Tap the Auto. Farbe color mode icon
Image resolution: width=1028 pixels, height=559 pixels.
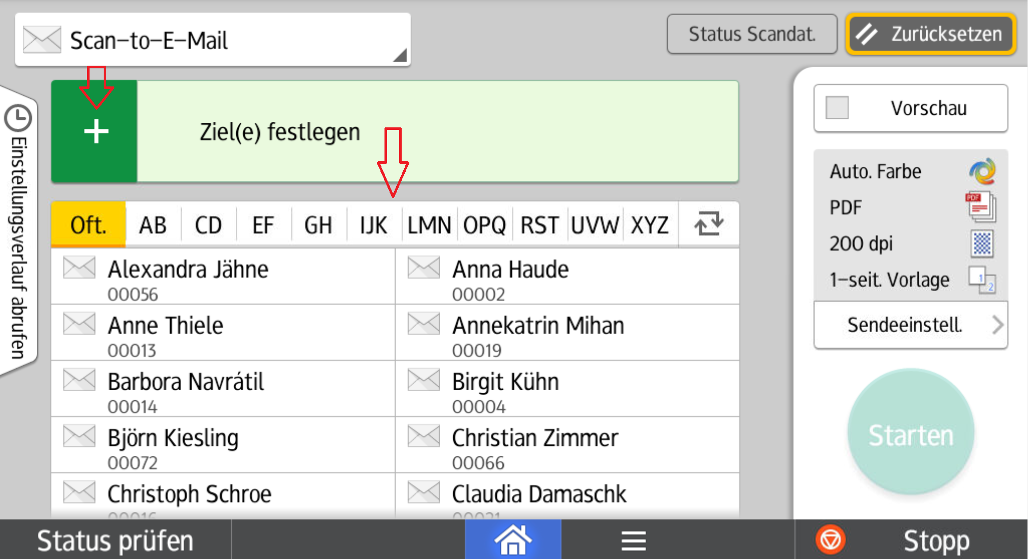point(982,171)
